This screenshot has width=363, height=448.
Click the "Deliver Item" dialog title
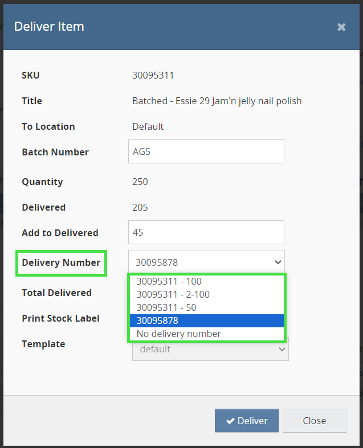(x=49, y=26)
